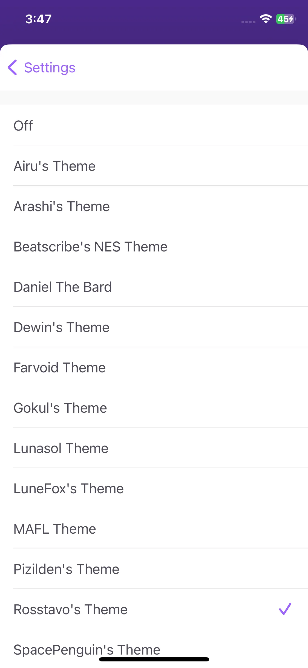Choose Dewin's Theme
The width and height of the screenshot is (308, 668).
154,327
